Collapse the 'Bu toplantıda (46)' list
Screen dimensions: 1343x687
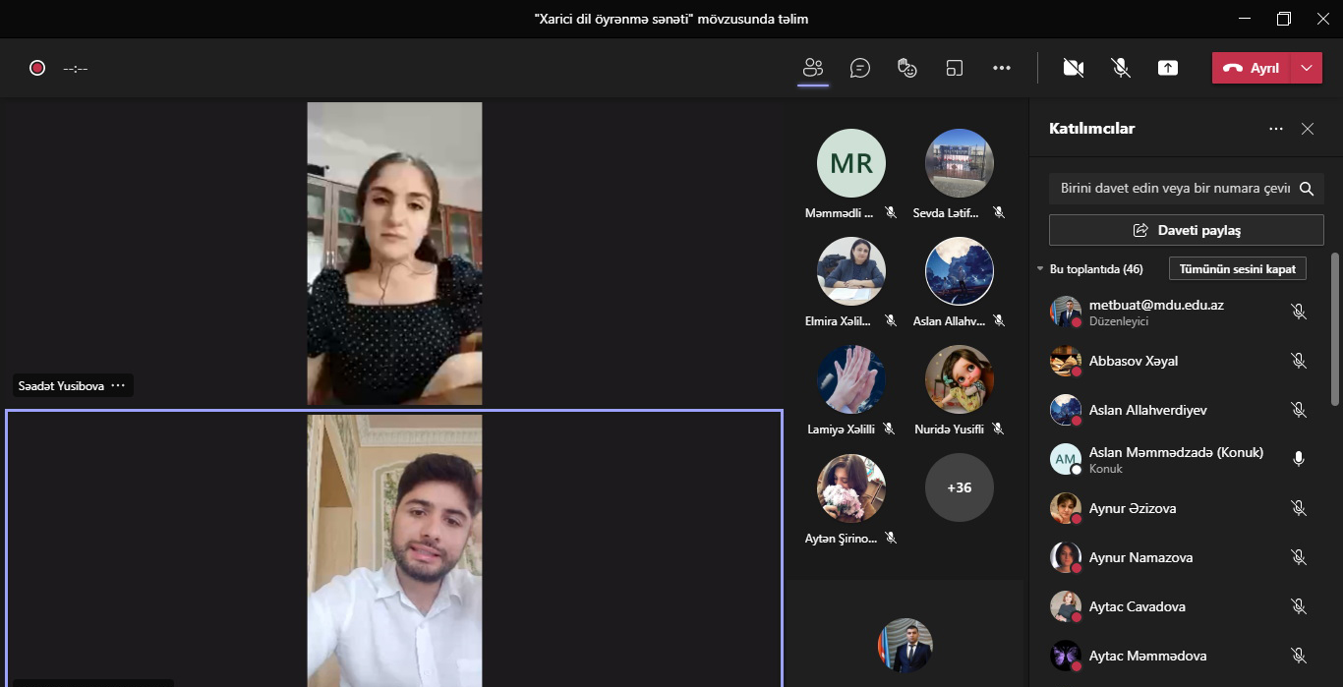pos(1041,269)
